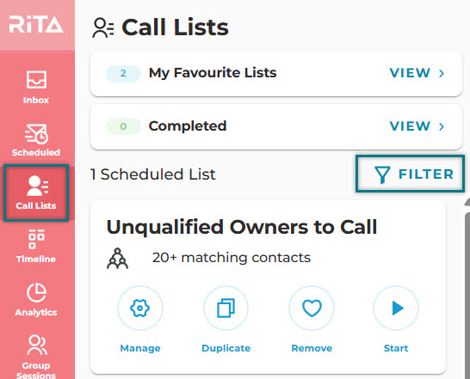Click the Duplicate list icon
This screenshot has height=379, width=470.
(226, 308)
